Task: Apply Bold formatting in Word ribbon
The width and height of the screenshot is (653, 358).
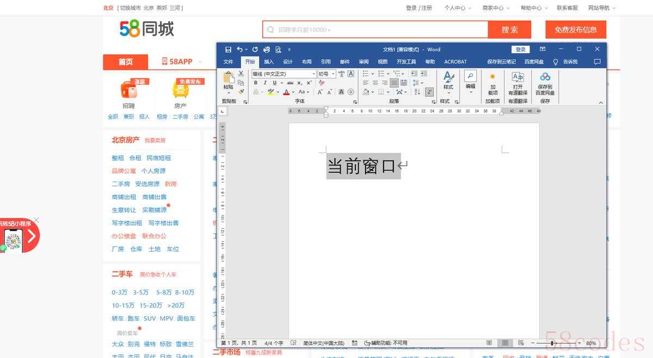Action: click(256, 83)
